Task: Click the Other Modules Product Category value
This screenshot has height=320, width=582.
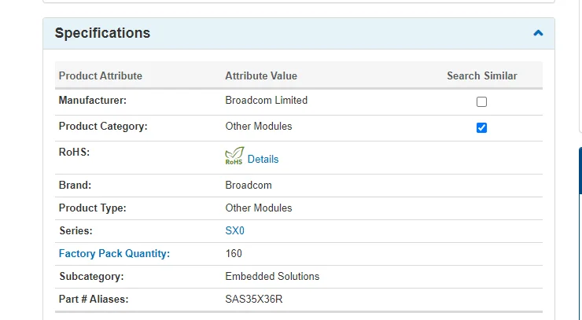Action: point(259,126)
